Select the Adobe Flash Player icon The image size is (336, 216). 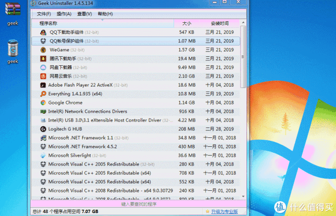43,85
